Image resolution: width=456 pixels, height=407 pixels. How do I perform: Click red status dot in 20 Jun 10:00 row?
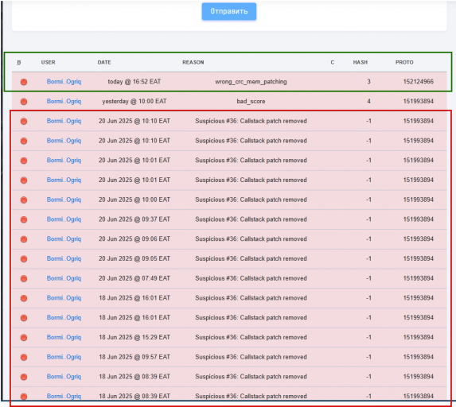coord(24,200)
